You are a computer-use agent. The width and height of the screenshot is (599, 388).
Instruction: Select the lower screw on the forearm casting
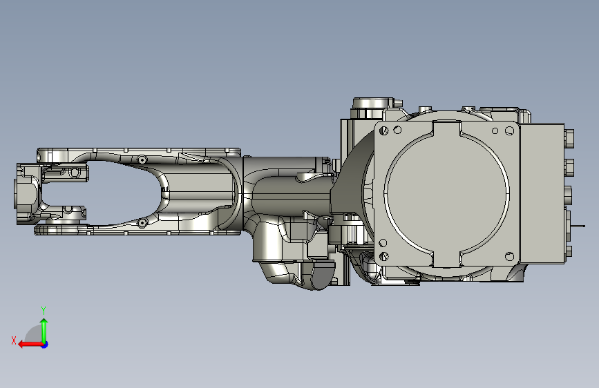point(142,223)
